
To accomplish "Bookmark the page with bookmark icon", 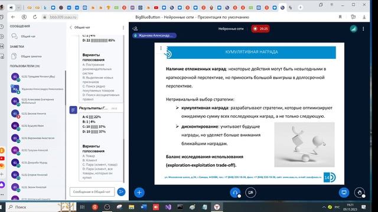I will [x=340, y=17].
